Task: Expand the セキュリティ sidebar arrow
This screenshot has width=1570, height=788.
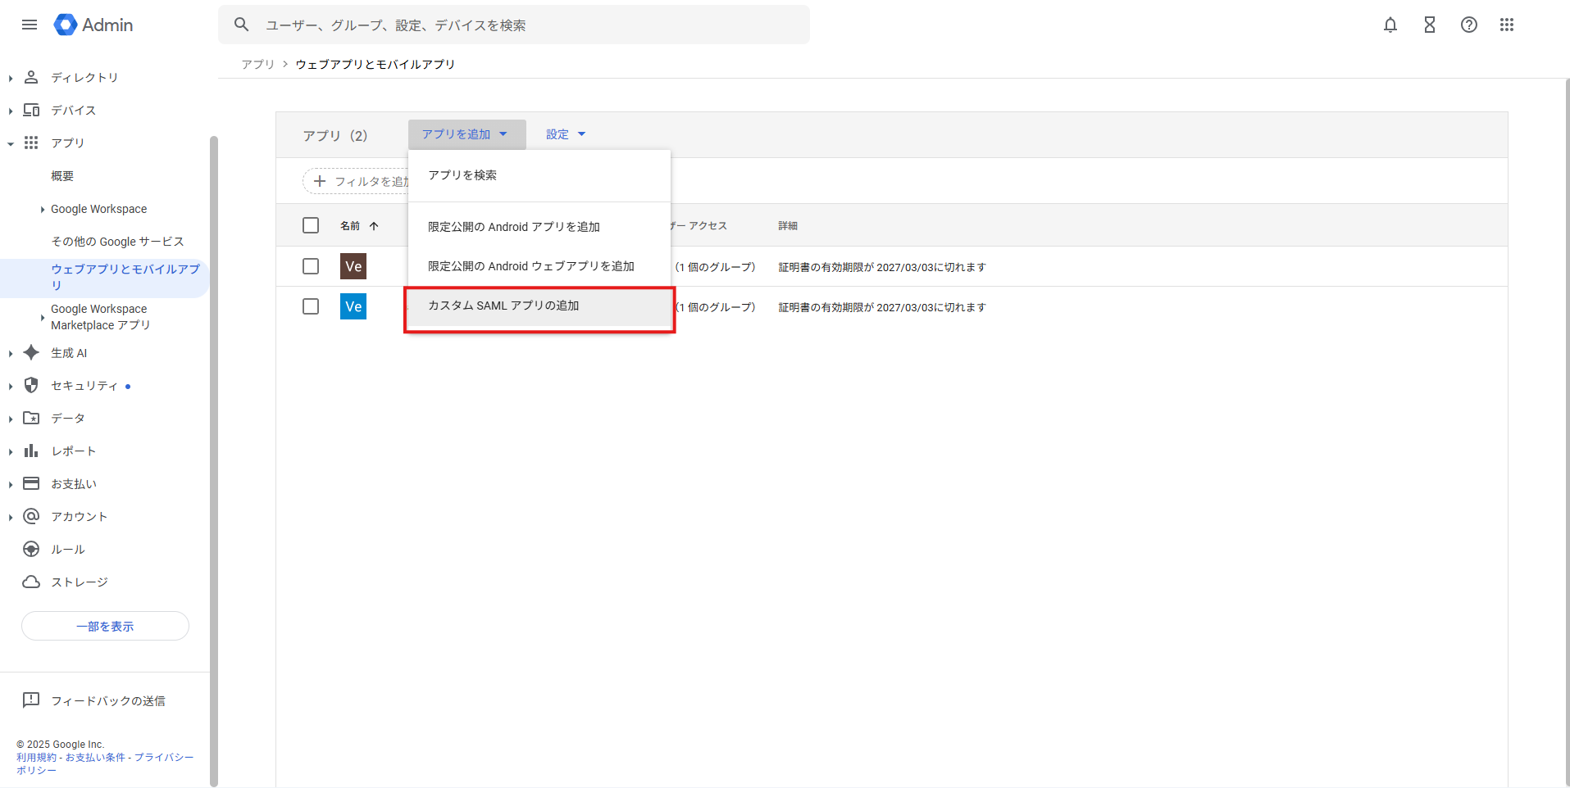Action: [x=11, y=386]
